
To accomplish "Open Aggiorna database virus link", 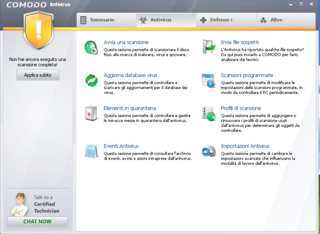I will pos(130,75).
